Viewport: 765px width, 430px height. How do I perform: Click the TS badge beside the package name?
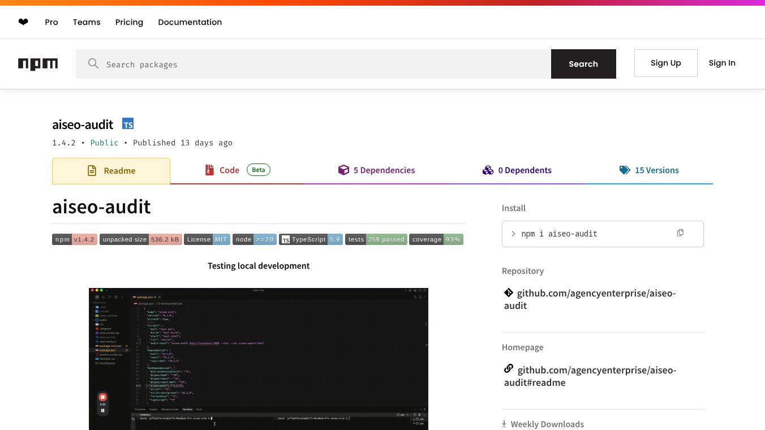128,123
